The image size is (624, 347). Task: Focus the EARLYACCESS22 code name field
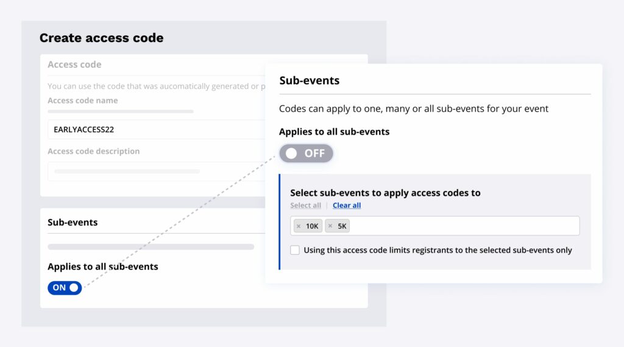152,129
